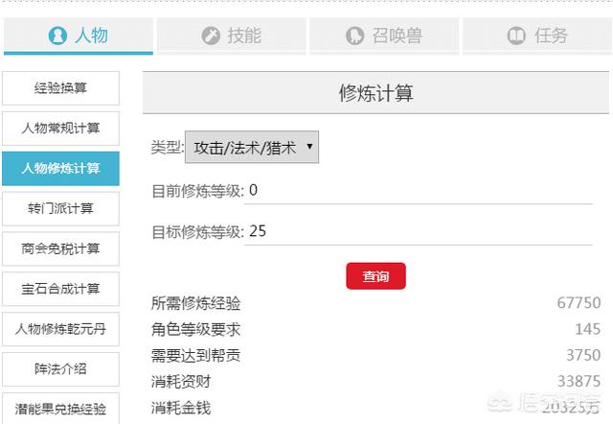The image size is (613, 424).
Task: Click the pet icon on 召唤兽 tab
Action: (355, 35)
